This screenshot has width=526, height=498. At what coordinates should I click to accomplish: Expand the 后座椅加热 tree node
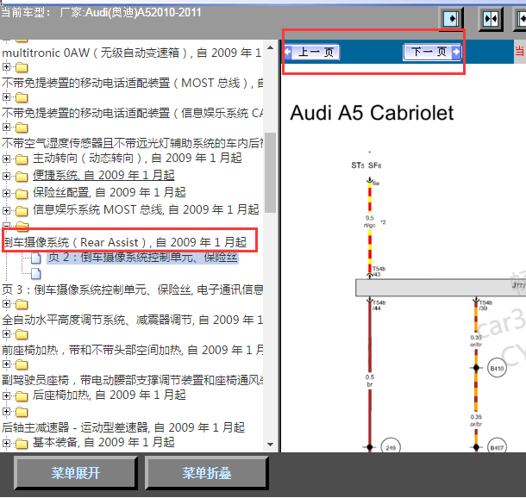6,395
